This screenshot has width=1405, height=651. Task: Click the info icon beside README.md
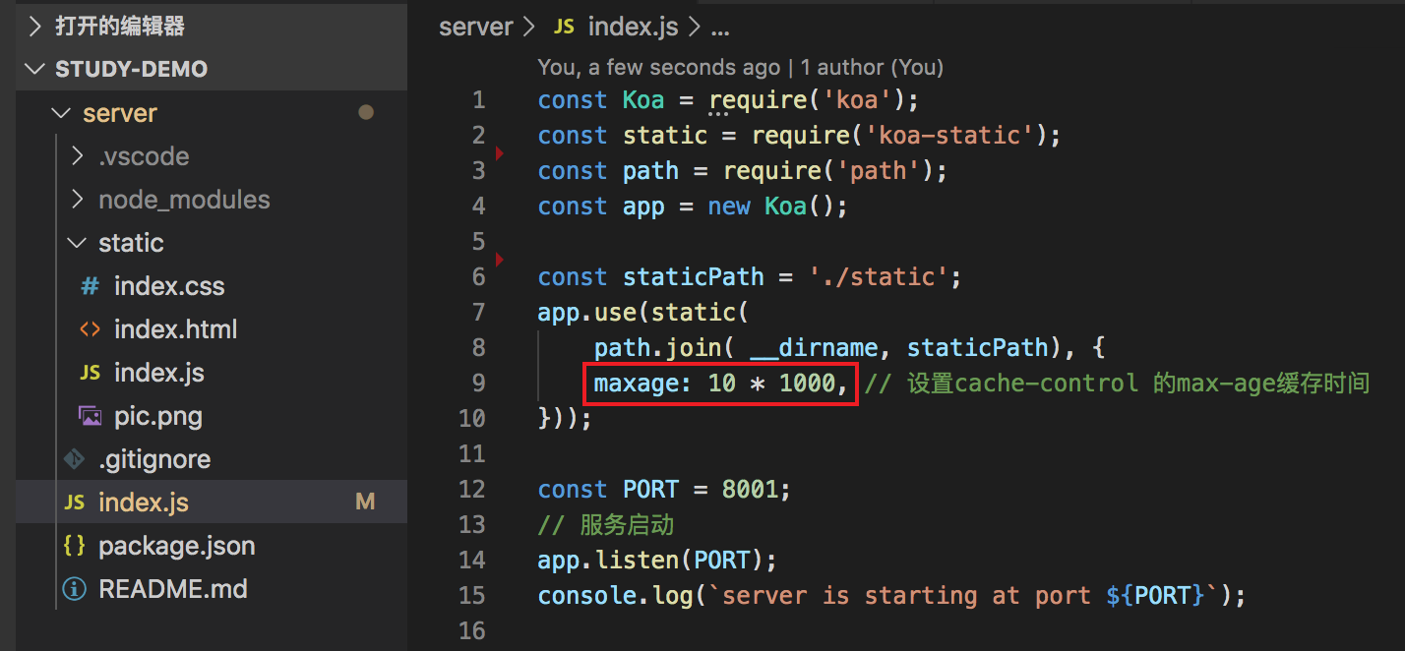coord(74,589)
